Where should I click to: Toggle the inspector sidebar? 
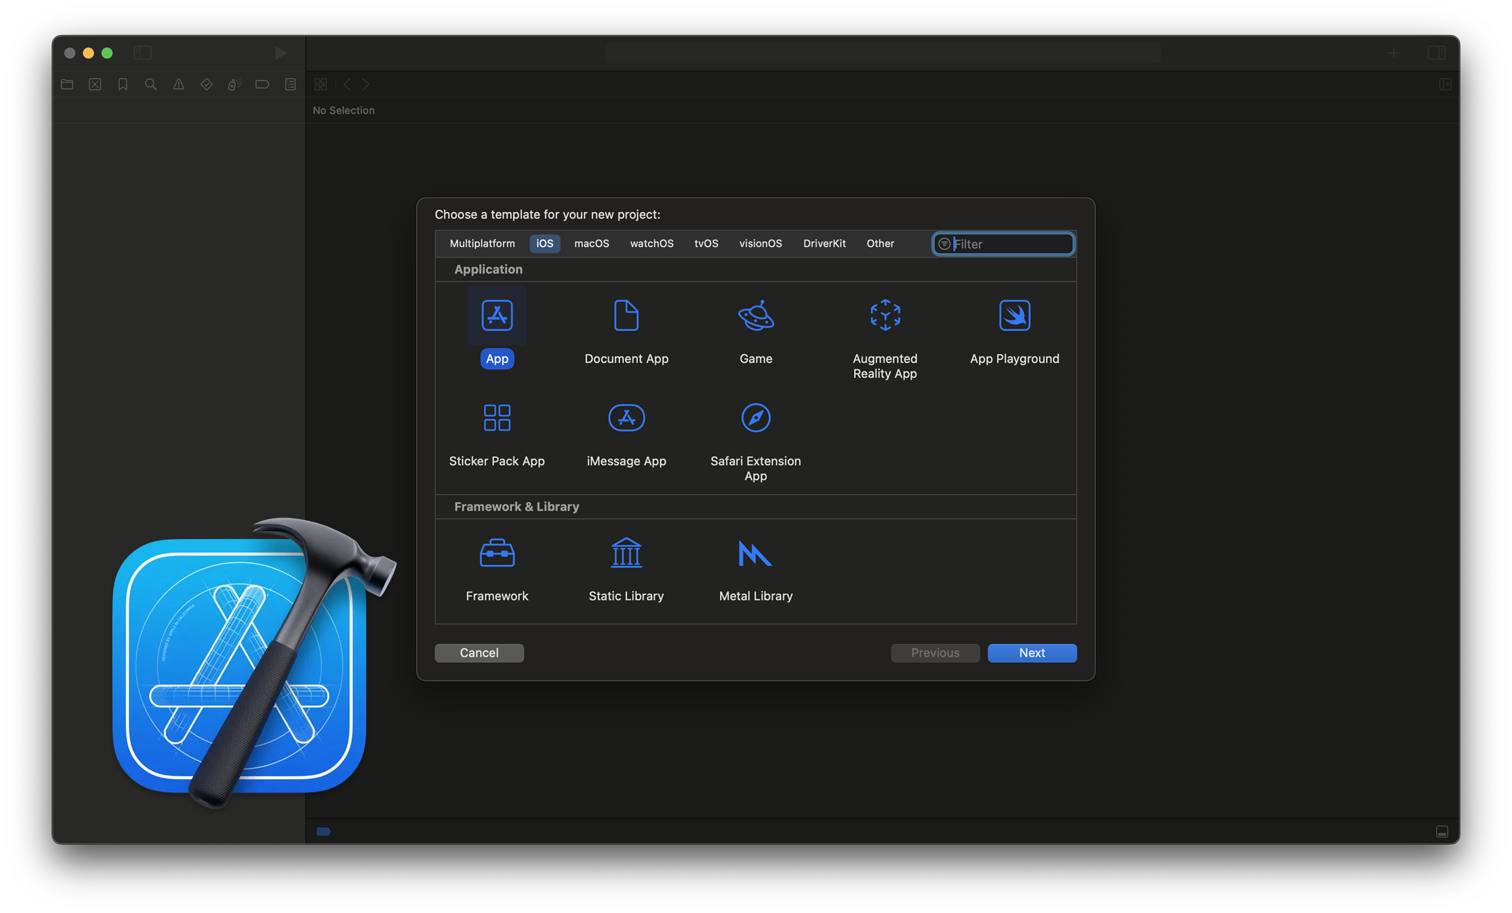[x=1437, y=53]
